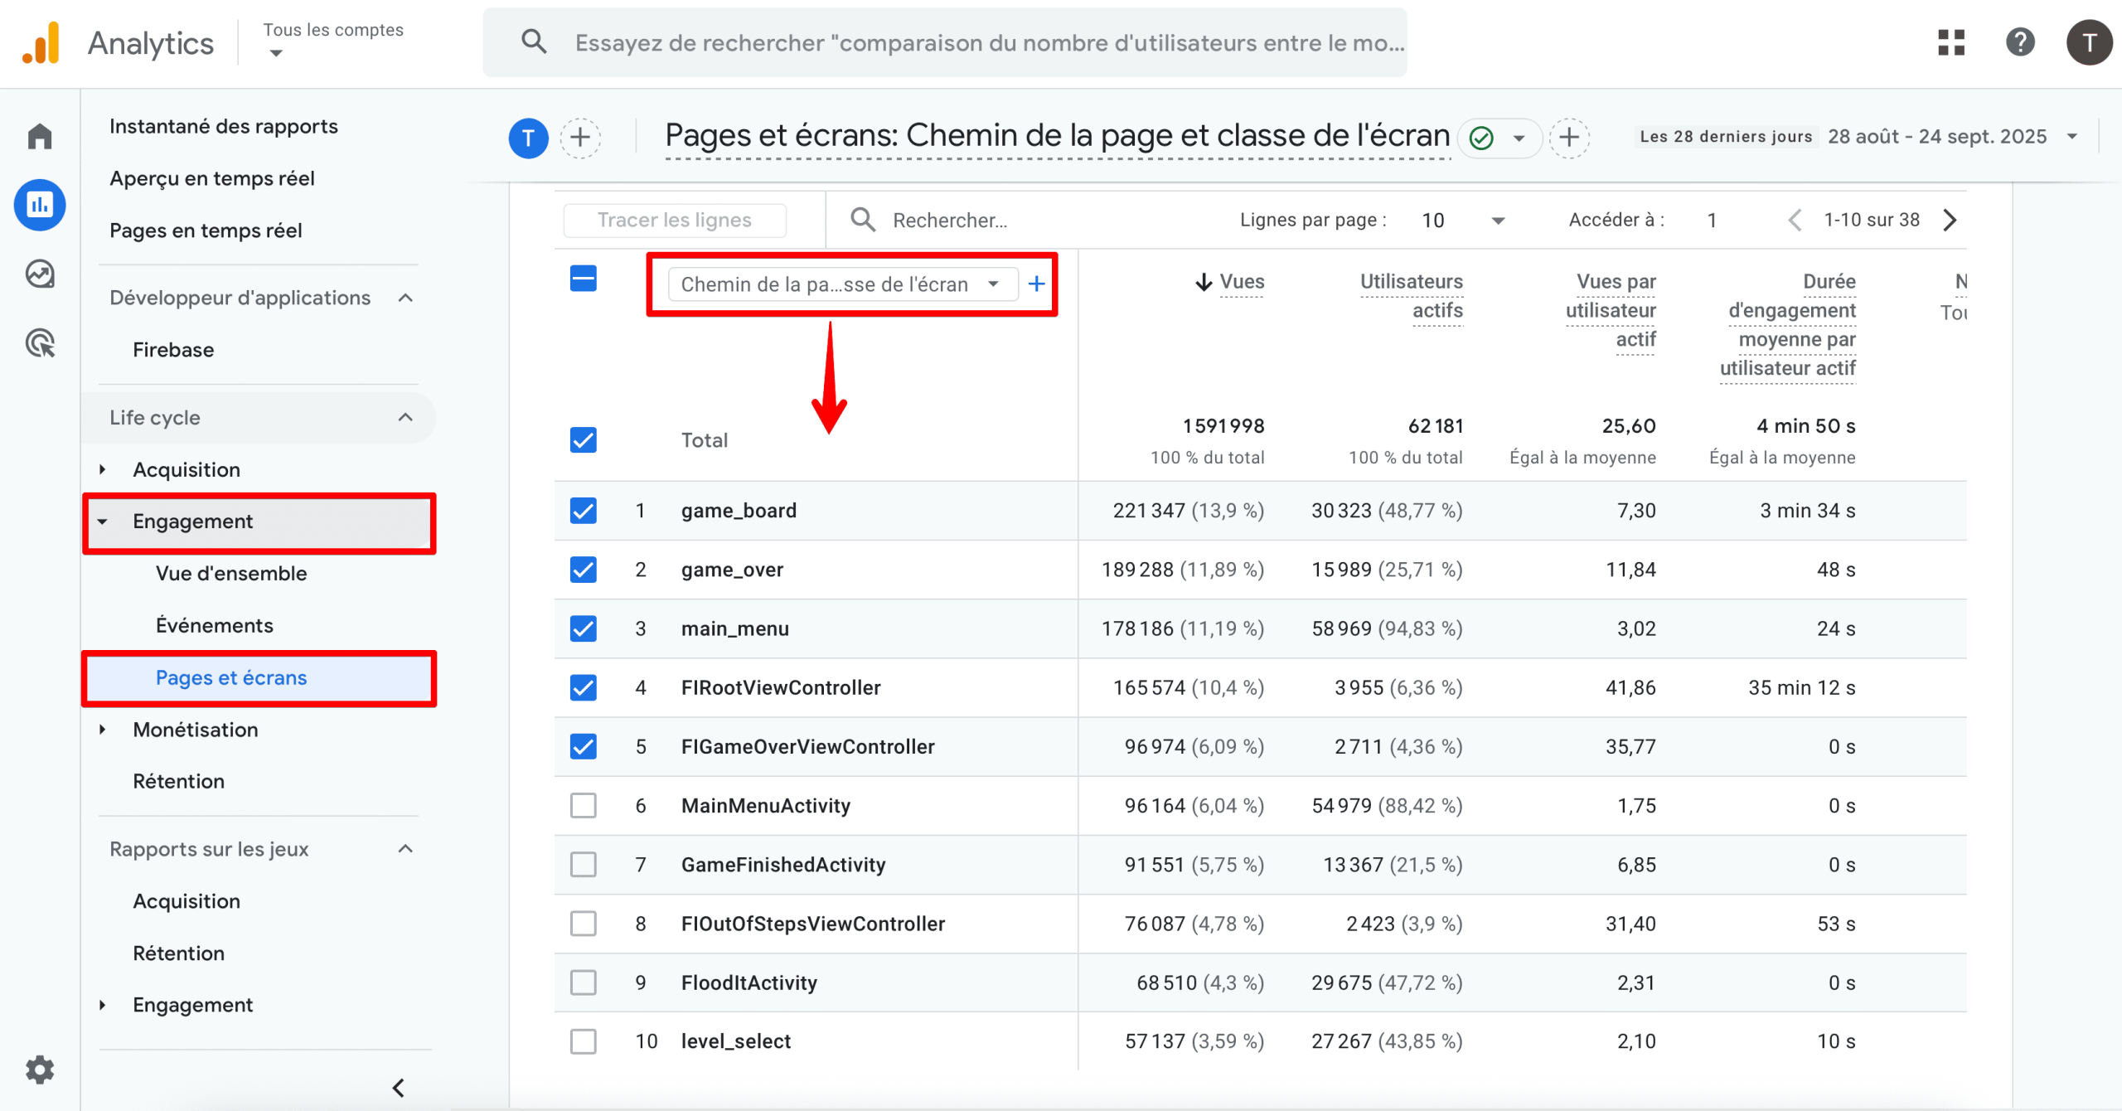2122x1111 pixels.
Task: Check the MainMenuActivity row checkbox
Action: (x=584, y=805)
